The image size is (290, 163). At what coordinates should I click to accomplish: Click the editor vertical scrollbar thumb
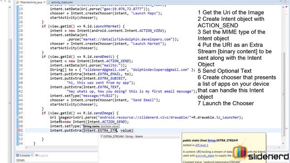283,94
